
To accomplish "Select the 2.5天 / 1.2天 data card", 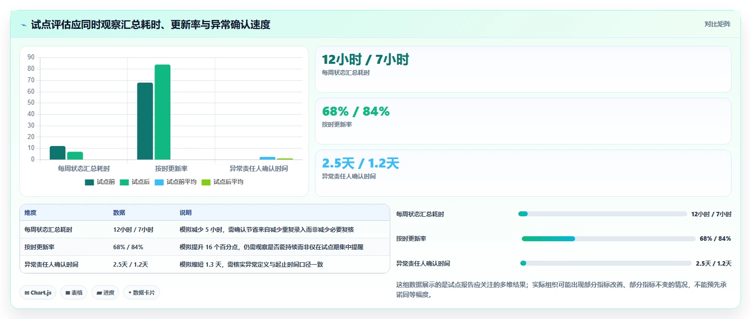I will [523, 173].
